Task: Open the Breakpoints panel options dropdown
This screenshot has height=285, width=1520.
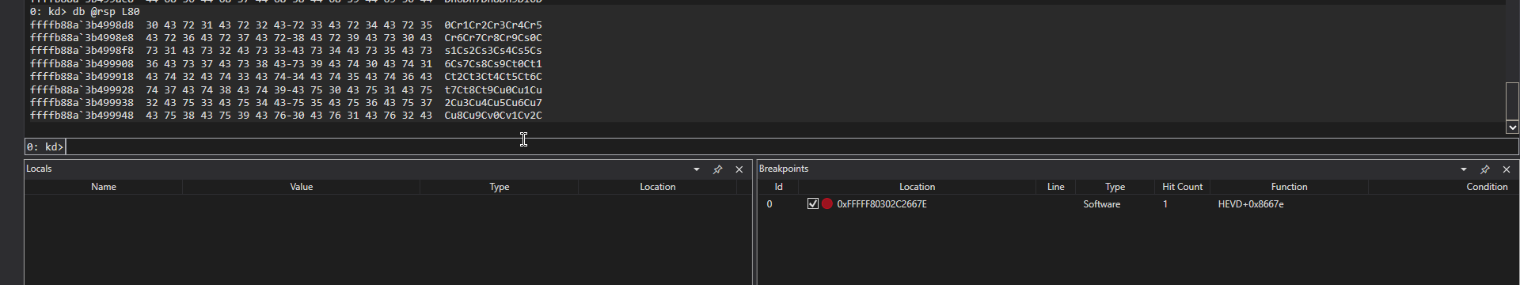Action: (x=1464, y=169)
